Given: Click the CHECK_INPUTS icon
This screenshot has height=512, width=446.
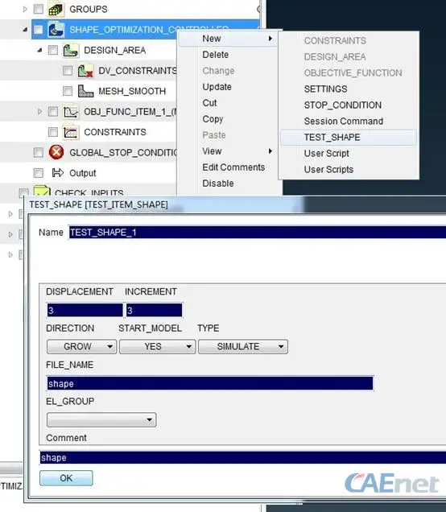Looking at the screenshot, I should click(42, 191).
